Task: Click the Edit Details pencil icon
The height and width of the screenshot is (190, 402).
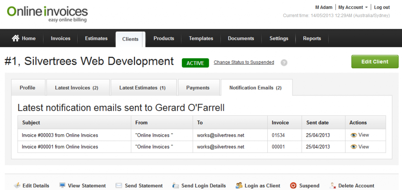Action: tap(17, 186)
